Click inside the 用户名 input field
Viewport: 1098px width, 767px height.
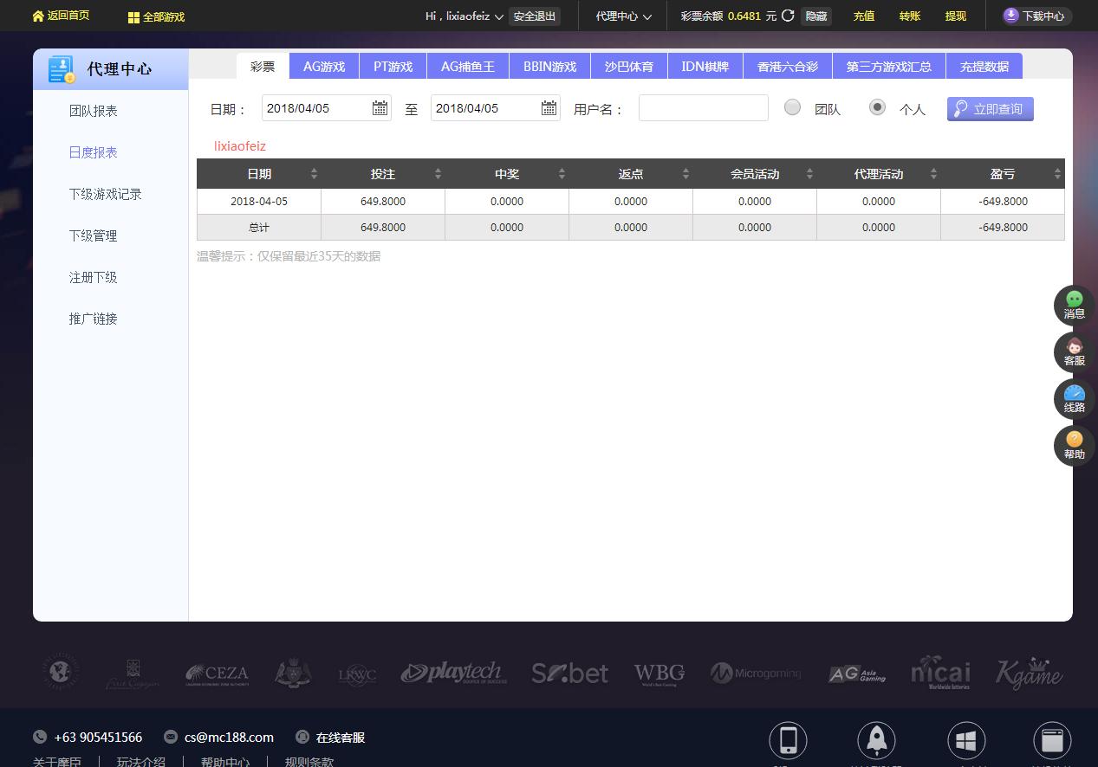pos(702,107)
